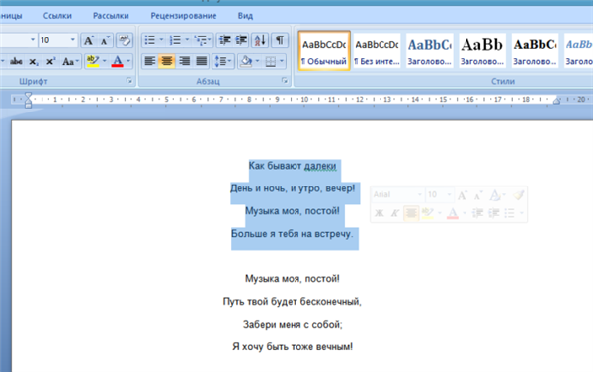Toggle superscript formatting
593x372 pixels.
pos(50,61)
